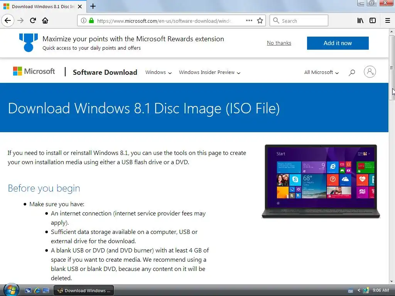Click the scrollbar up arrow
The width and height of the screenshot is (395, 296).
point(392,32)
